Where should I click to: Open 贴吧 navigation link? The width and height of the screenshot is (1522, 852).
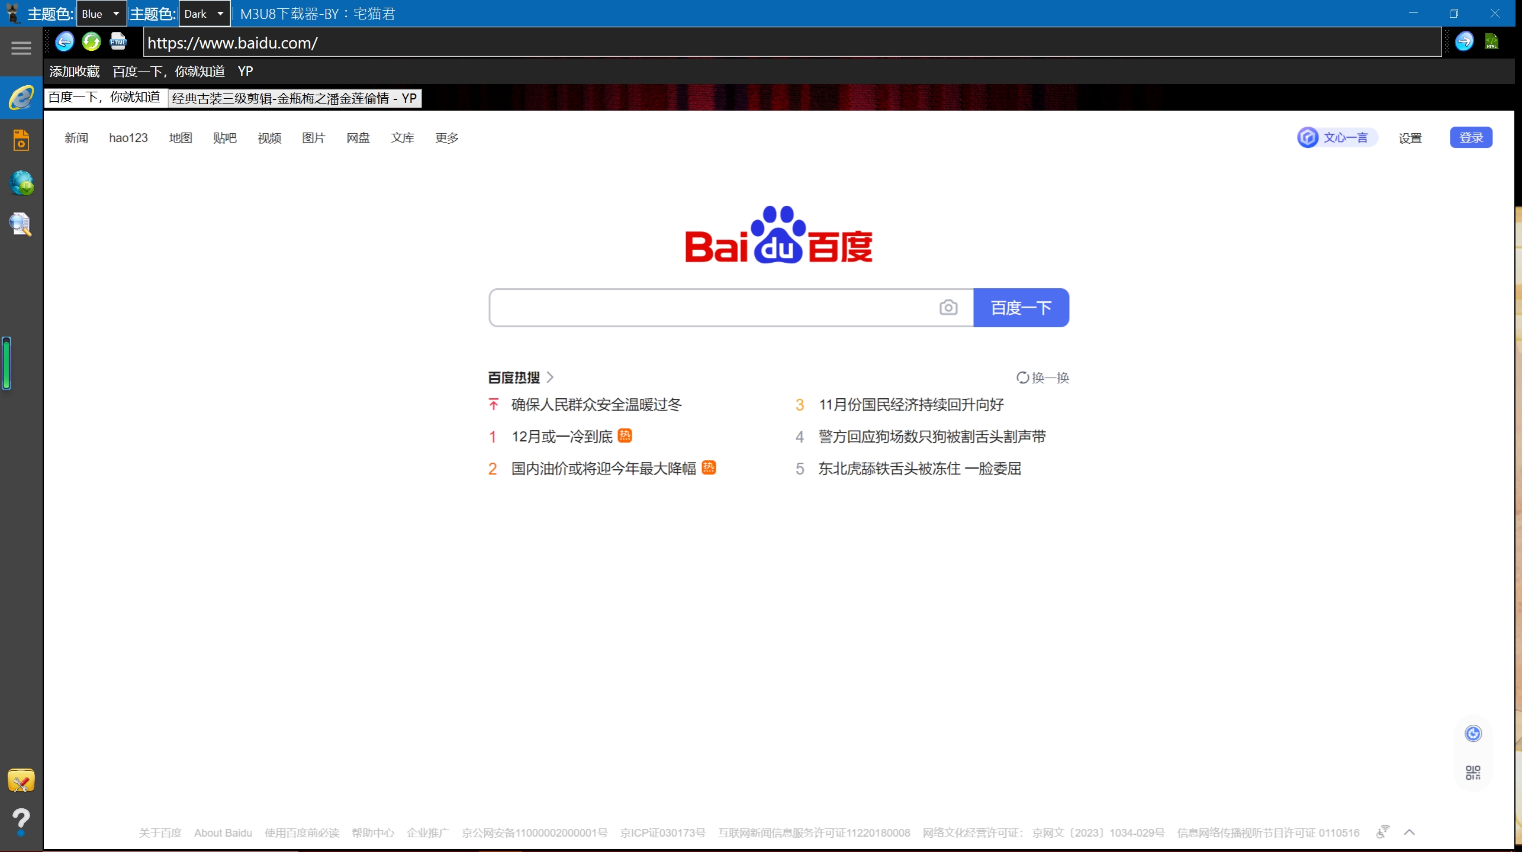click(x=225, y=138)
